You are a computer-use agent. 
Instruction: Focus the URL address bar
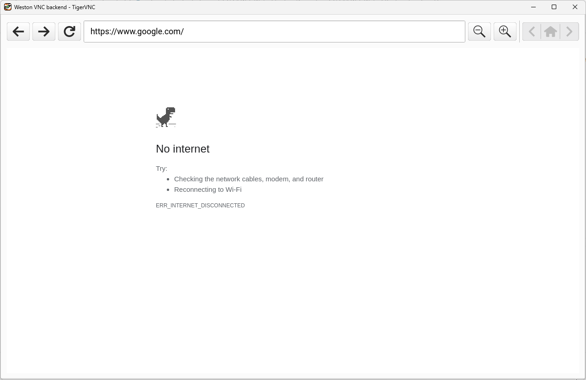click(274, 32)
